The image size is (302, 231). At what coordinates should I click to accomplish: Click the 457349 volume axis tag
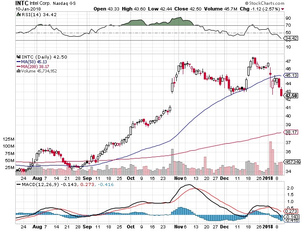coord(293,162)
